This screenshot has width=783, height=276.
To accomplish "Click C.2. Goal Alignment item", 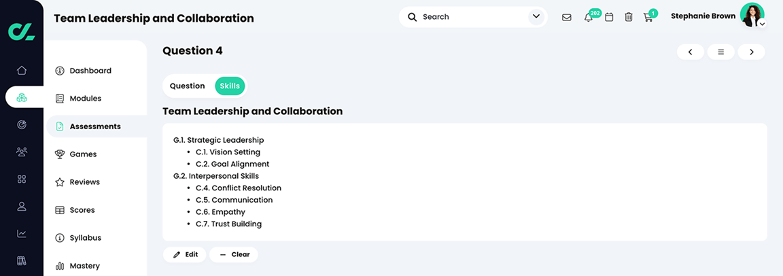I will 232,165.
